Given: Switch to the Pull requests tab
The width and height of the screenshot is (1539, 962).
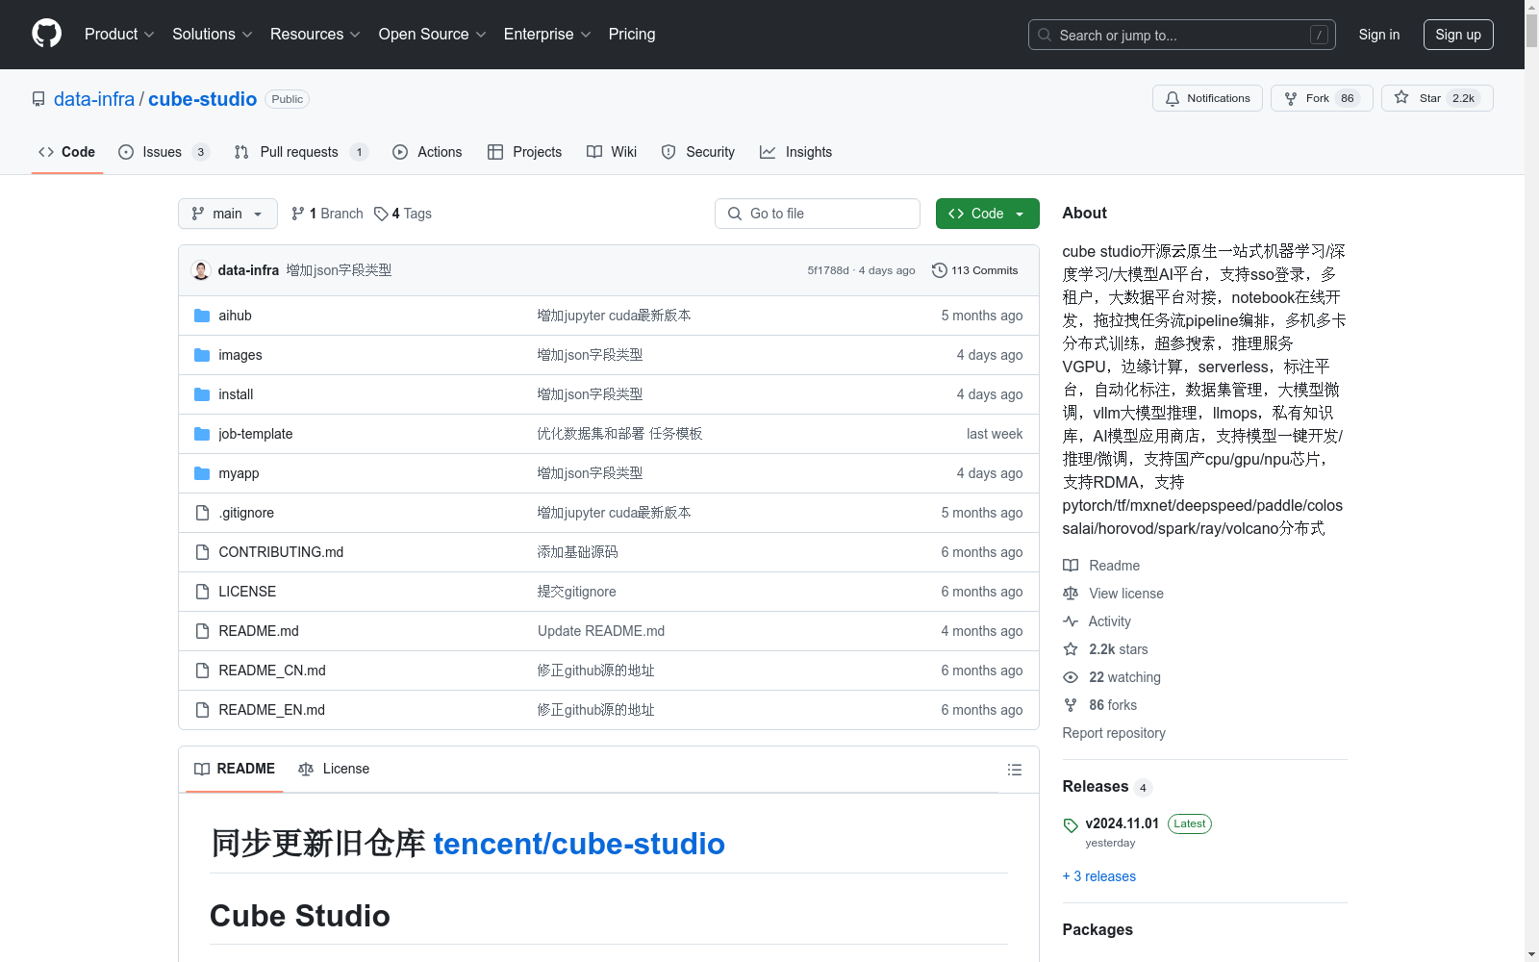Looking at the screenshot, I should (x=300, y=152).
